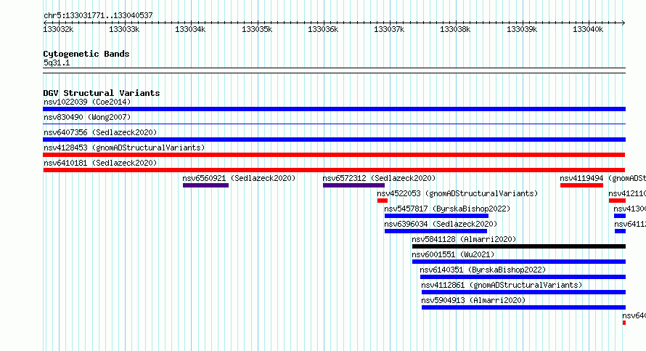Click nsv6140351 (ByrskaBishop2022) label
Viewport: 646px width, 351px height.
[x=483, y=270]
